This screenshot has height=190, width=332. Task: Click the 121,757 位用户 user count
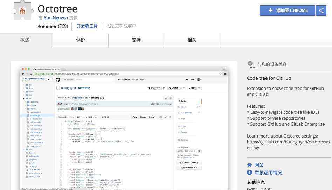coord(121,26)
